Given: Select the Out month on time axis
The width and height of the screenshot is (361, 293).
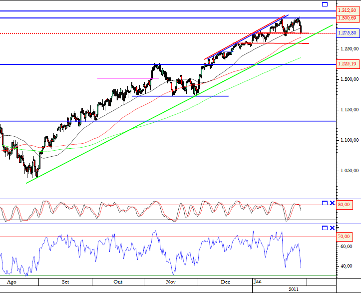Looking at the screenshot, I should 118,282.
